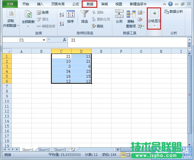Select row 12 header
This screenshot has height=160, width=194.
click(x=7, y=111)
